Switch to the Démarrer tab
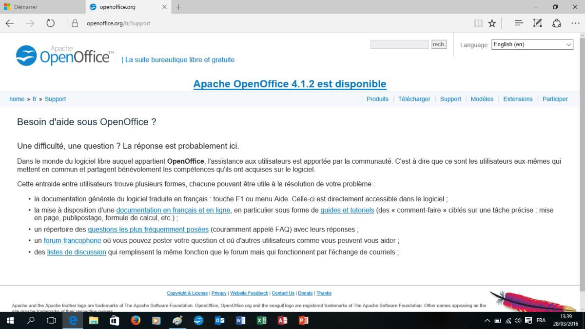 43,7
